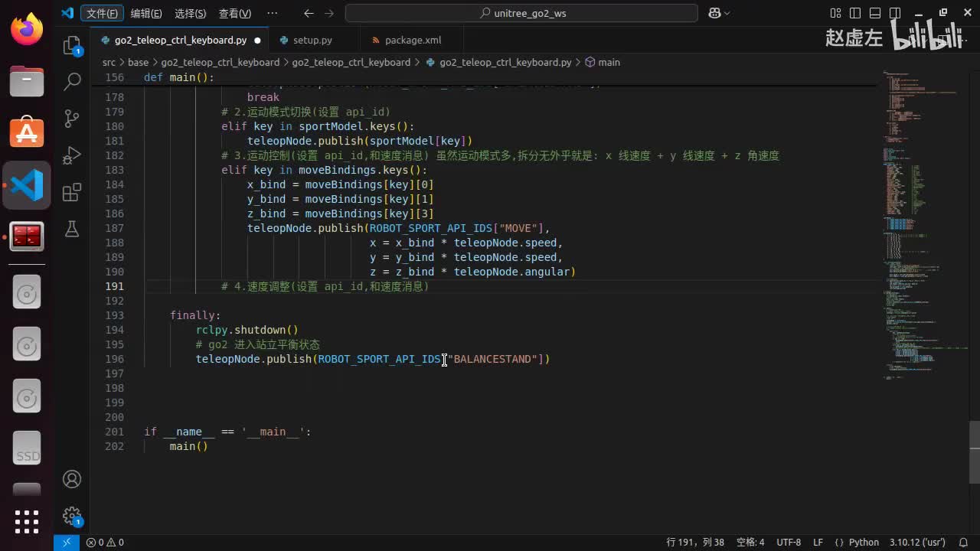Open the Accounts icon in activity bar
The height and width of the screenshot is (551, 980).
(72, 479)
